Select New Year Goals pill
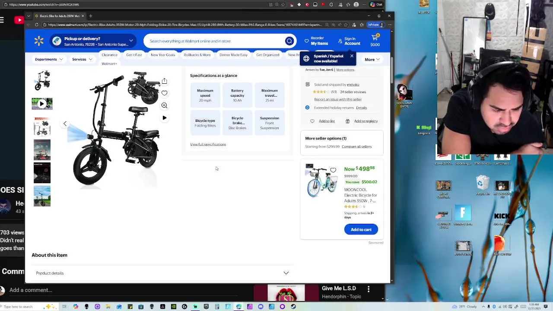This screenshot has width=553, height=311. [163, 55]
